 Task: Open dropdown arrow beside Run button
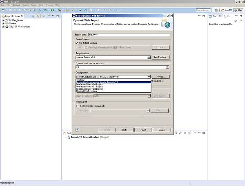pos(56,10)
